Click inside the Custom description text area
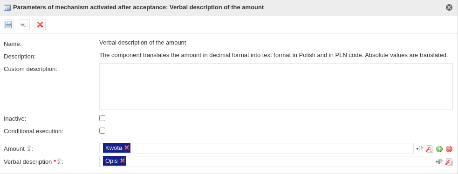 tap(276, 86)
